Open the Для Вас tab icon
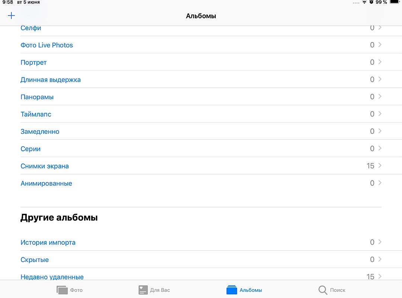Screen dimensions: 402x298 [x=143, y=290]
